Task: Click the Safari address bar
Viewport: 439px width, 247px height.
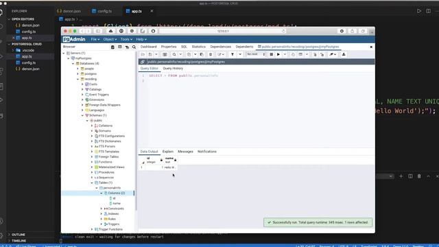Action: pos(222,31)
